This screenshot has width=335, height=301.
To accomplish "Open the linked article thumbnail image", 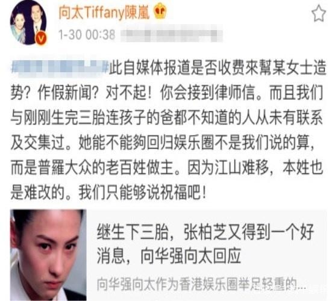I will (x=48, y=255).
